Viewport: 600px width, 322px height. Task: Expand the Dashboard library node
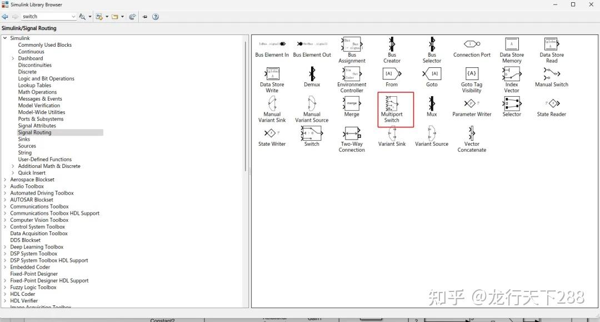(x=13, y=58)
